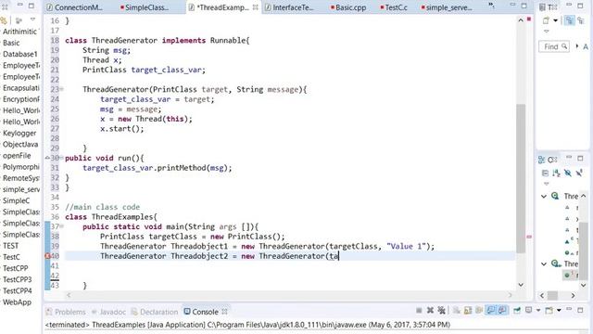This screenshot has height=334, width=593.
Task: Select the Keylogger project
Action: point(19,133)
